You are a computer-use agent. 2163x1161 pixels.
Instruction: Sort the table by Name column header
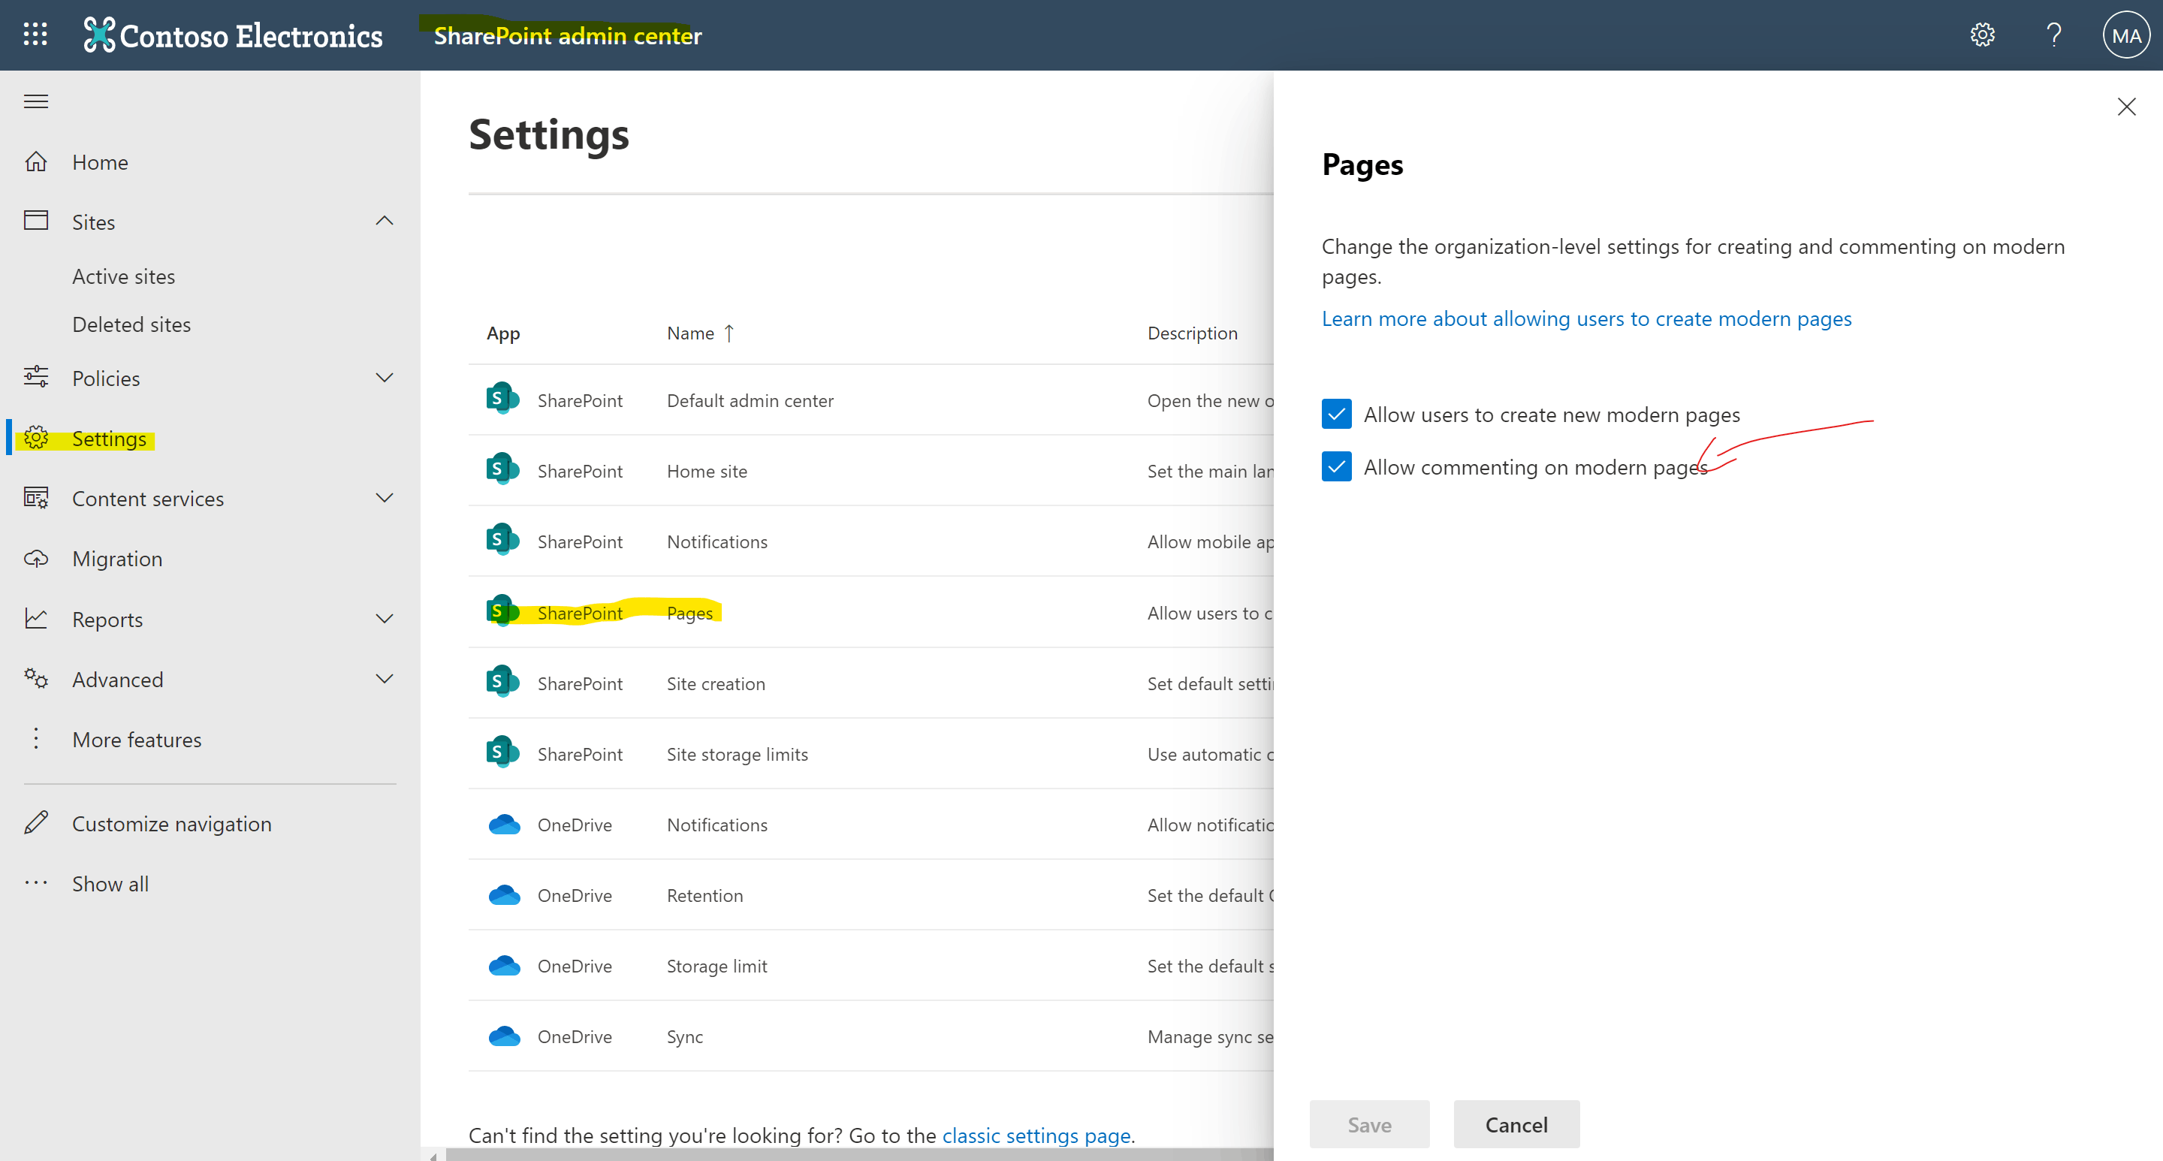click(x=690, y=333)
